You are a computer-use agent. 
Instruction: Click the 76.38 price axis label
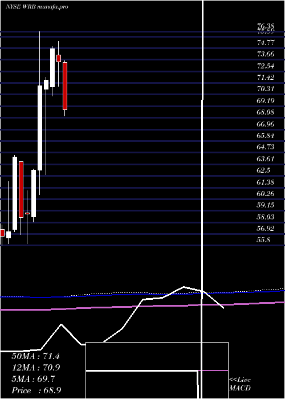(x=266, y=26)
